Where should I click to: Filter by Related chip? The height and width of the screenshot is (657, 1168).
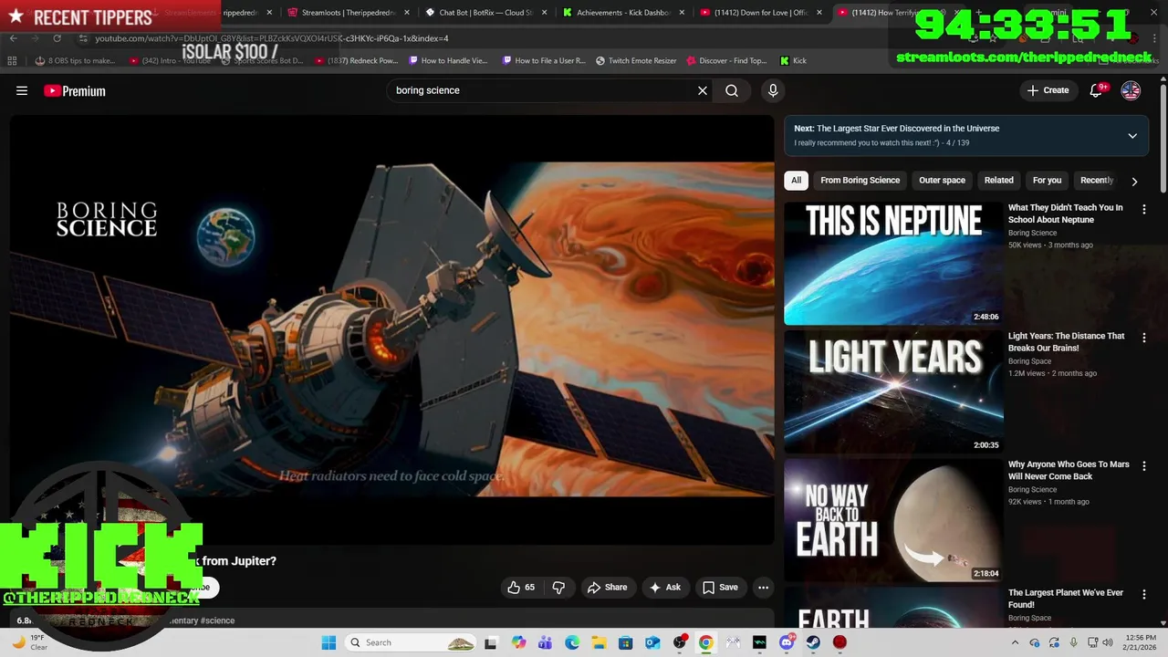pos(998,181)
